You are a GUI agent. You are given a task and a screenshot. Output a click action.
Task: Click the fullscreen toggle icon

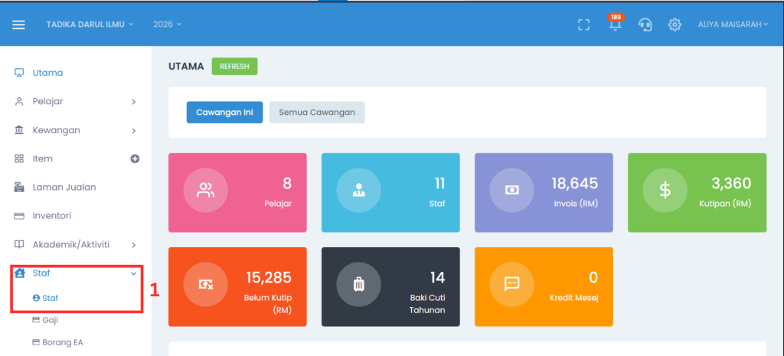[583, 24]
